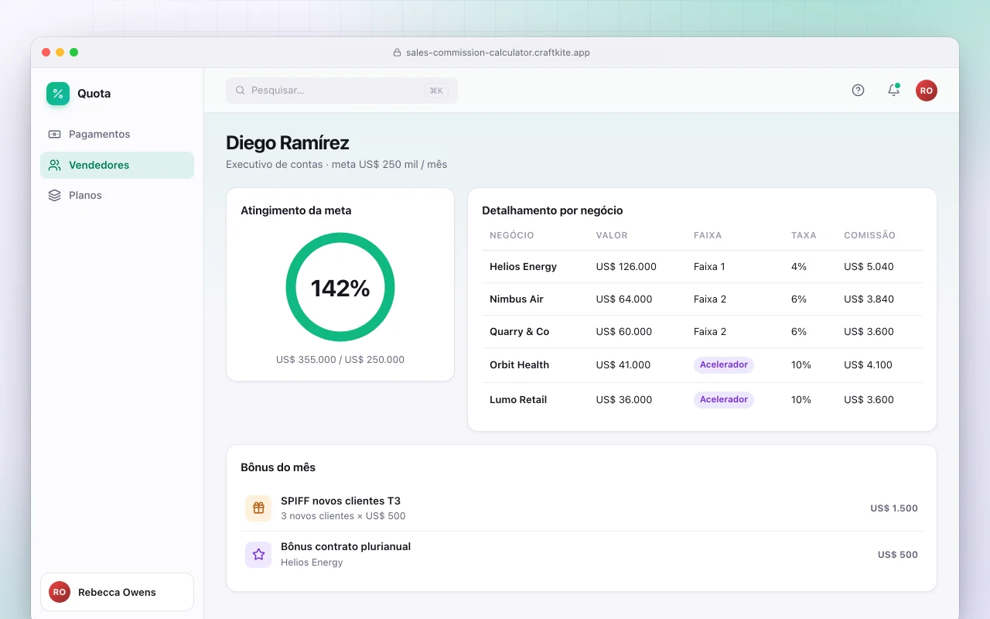Focus the Pesquisar search field
The width and height of the screenshot is (990, 619).
(x=342, y=91)
